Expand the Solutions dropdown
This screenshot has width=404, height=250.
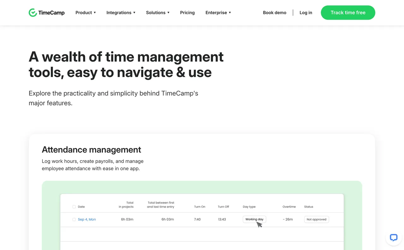coord(157,13)
